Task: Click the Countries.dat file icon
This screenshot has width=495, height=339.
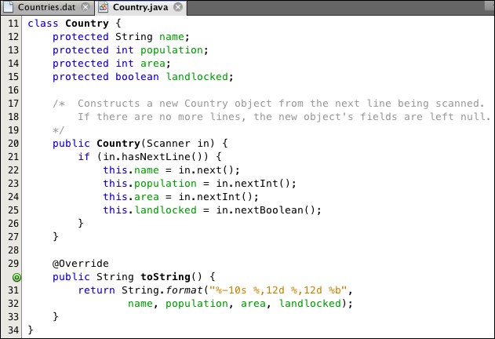Action: [9, 7]
